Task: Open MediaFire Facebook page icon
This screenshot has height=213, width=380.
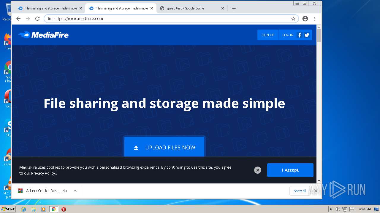Action: pyautogui.click(x=300, y=35)
